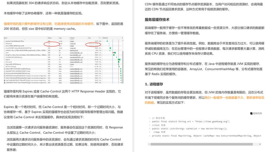Click the paragraph starting 本地缓存中除了这种协商缓存
The height and width of the screenshot is (152, 267).
point(43,13)
